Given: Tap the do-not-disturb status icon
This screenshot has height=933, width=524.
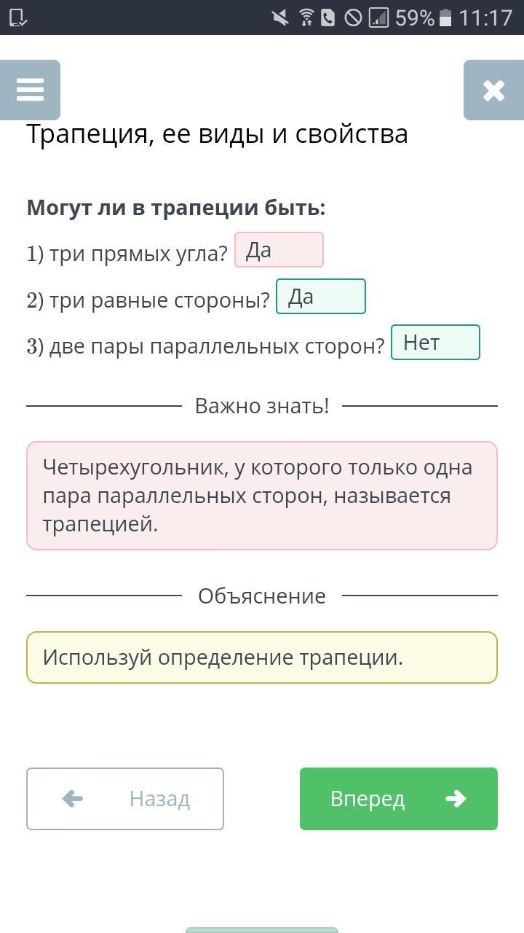Looking at the screenshot, I should (353, 17).
